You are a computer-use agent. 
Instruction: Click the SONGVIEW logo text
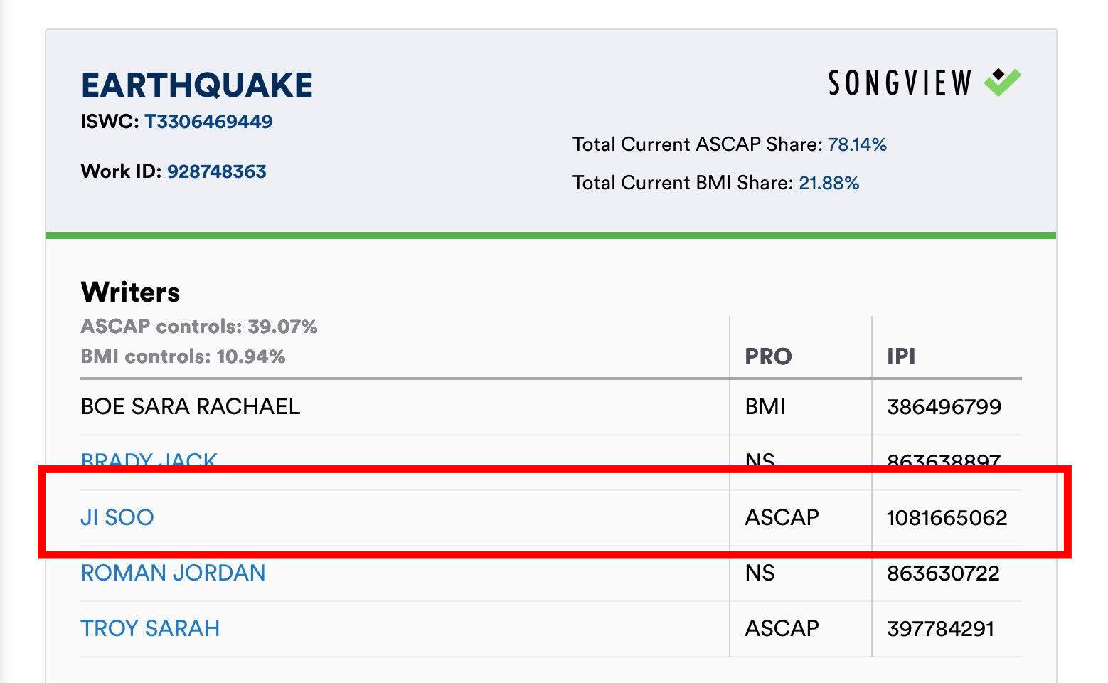(900, 83)
